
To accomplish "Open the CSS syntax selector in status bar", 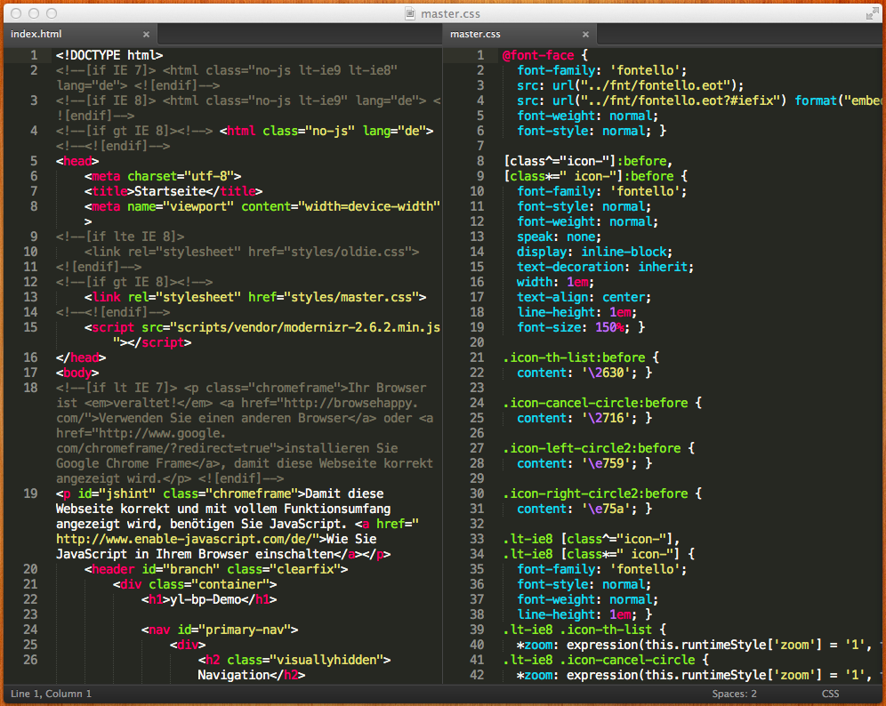I will click(x=829, y=694).
